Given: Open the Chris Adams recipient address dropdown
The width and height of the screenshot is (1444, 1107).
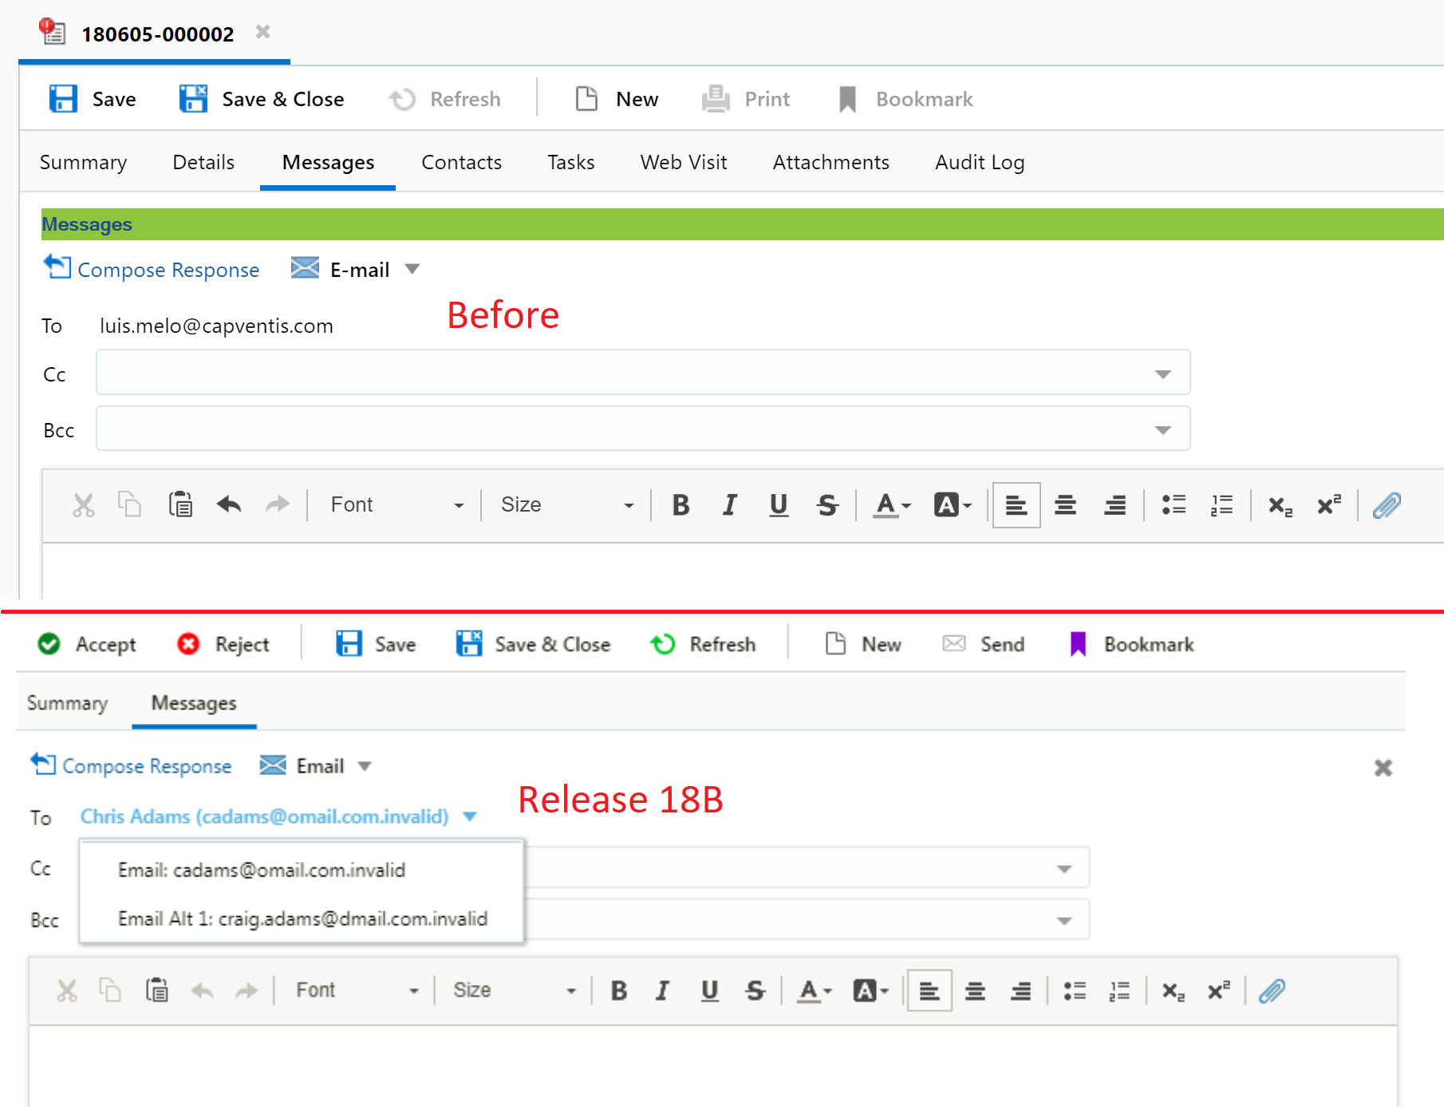Looking at the screenshot, I should 470,816.
